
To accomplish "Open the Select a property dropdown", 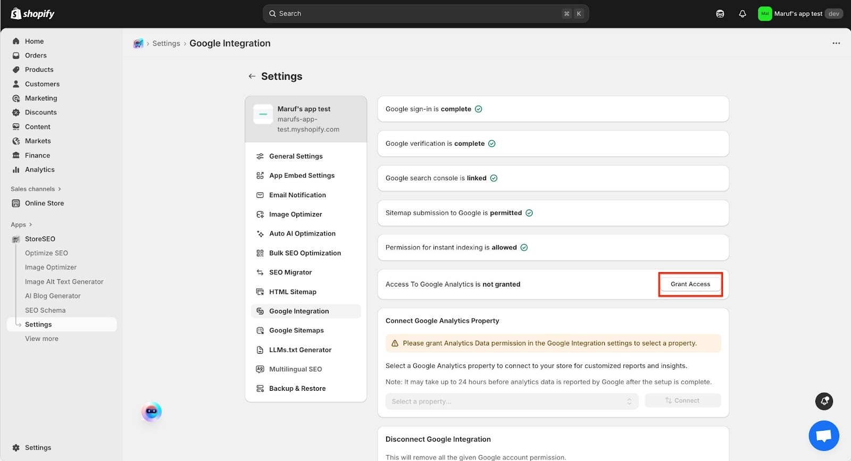I will [x=512, y=401].
